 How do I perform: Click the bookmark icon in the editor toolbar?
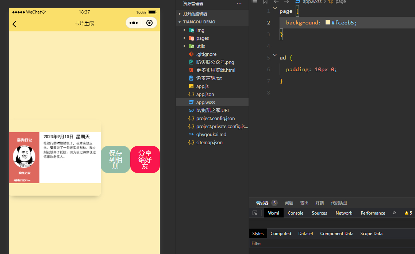click(265, 2)
